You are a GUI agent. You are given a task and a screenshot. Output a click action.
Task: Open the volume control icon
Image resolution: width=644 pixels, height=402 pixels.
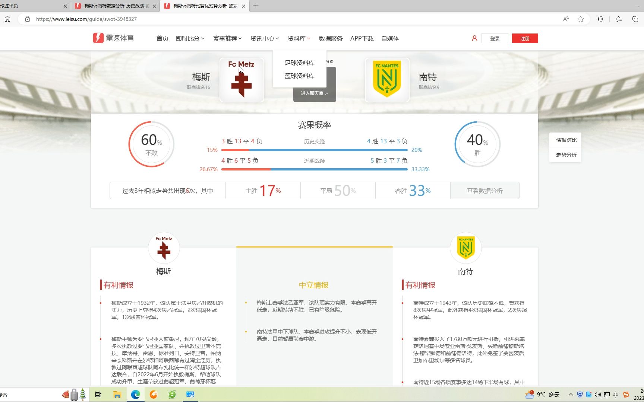click(x=597, y=395)
